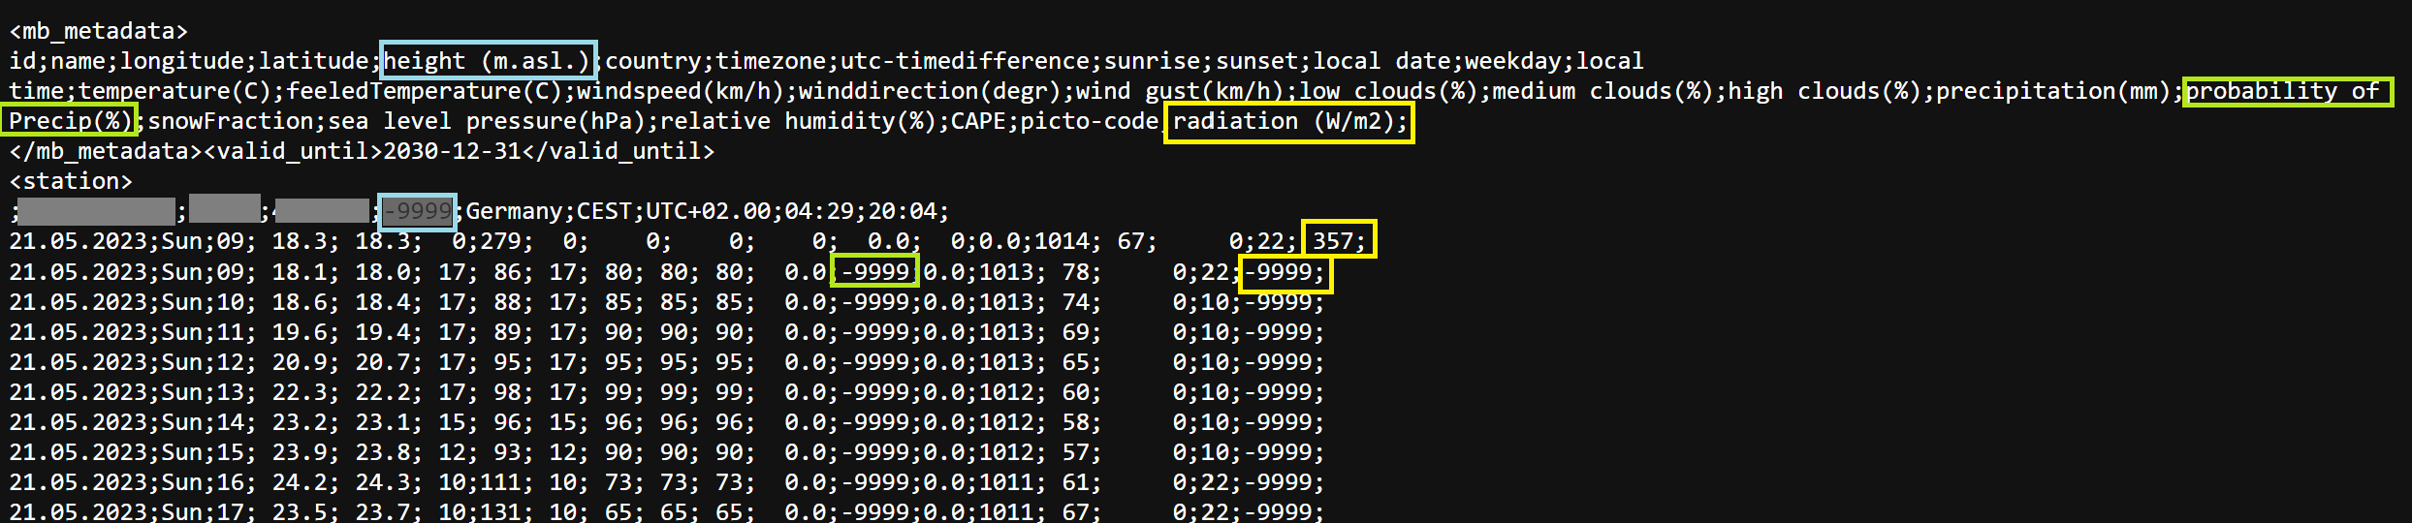
Task: Select 'local date' header field
Action: point(1380,61)
